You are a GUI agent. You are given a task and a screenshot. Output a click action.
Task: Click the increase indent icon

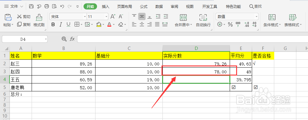166,16
